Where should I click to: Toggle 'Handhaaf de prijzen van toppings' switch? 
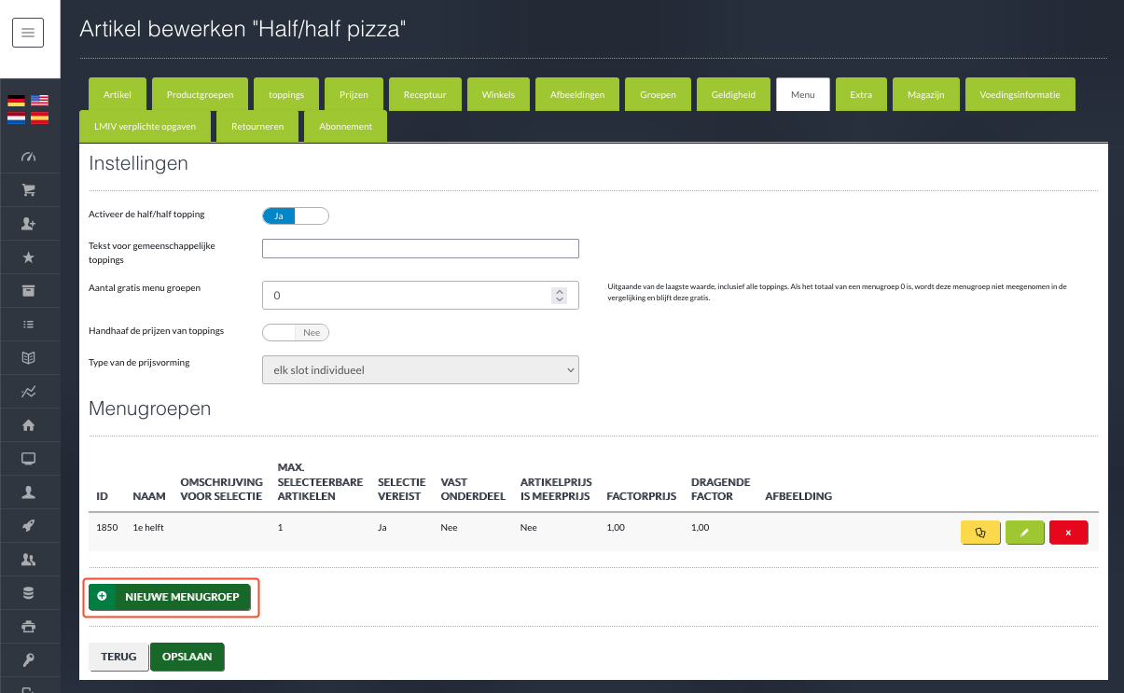(296, 332)
